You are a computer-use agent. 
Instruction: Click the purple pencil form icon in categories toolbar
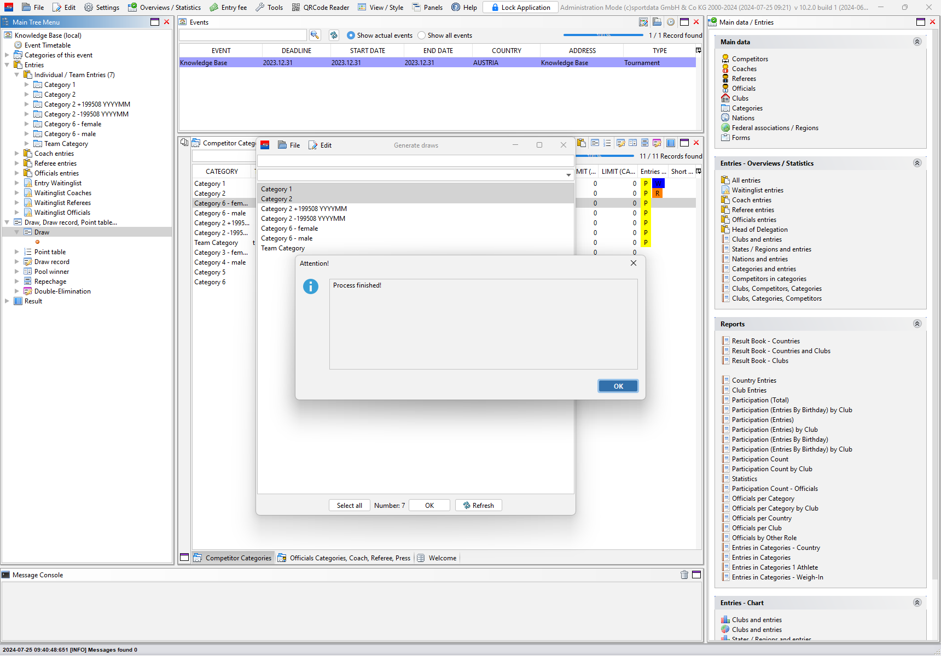pos(657,143)
